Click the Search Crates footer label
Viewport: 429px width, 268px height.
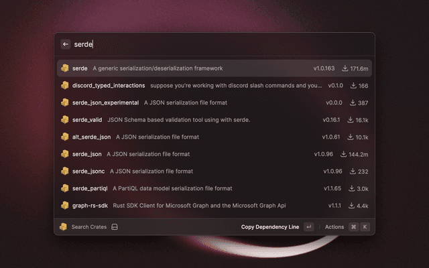tap(89, 227)
